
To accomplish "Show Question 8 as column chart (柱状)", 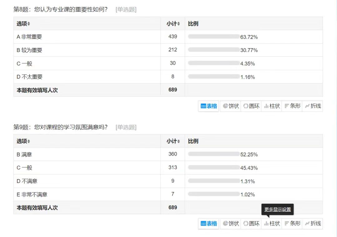I will (272, 106).
